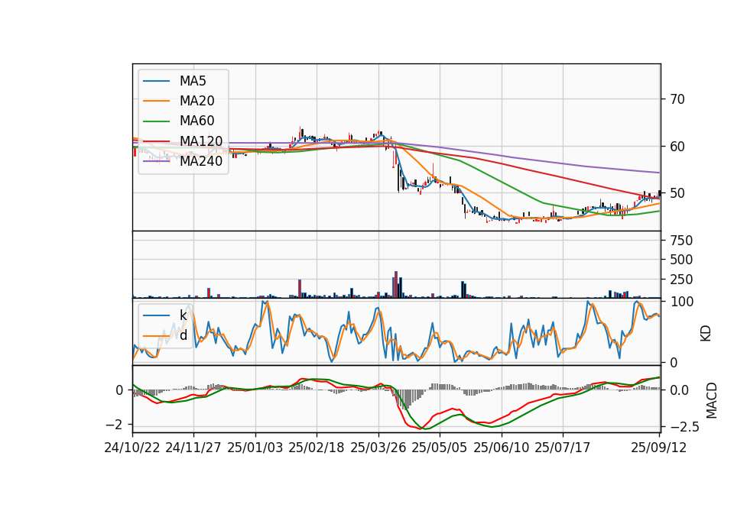Click the price axis value 70
The image size is (734, 527).
coord(677,99)
